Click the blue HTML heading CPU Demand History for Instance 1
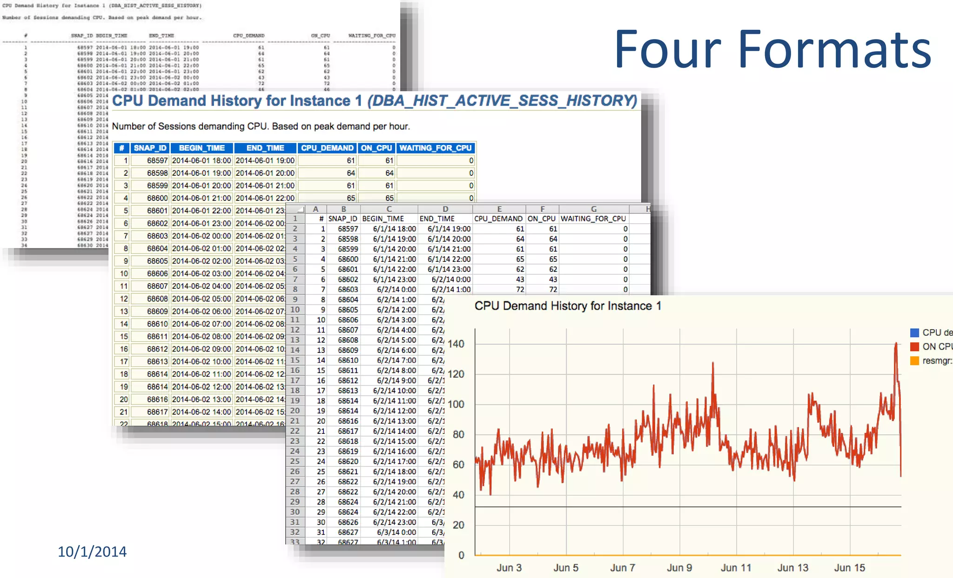Image resolution: width=953 pixels, height=578 pixels. click(x=375, y=100)
